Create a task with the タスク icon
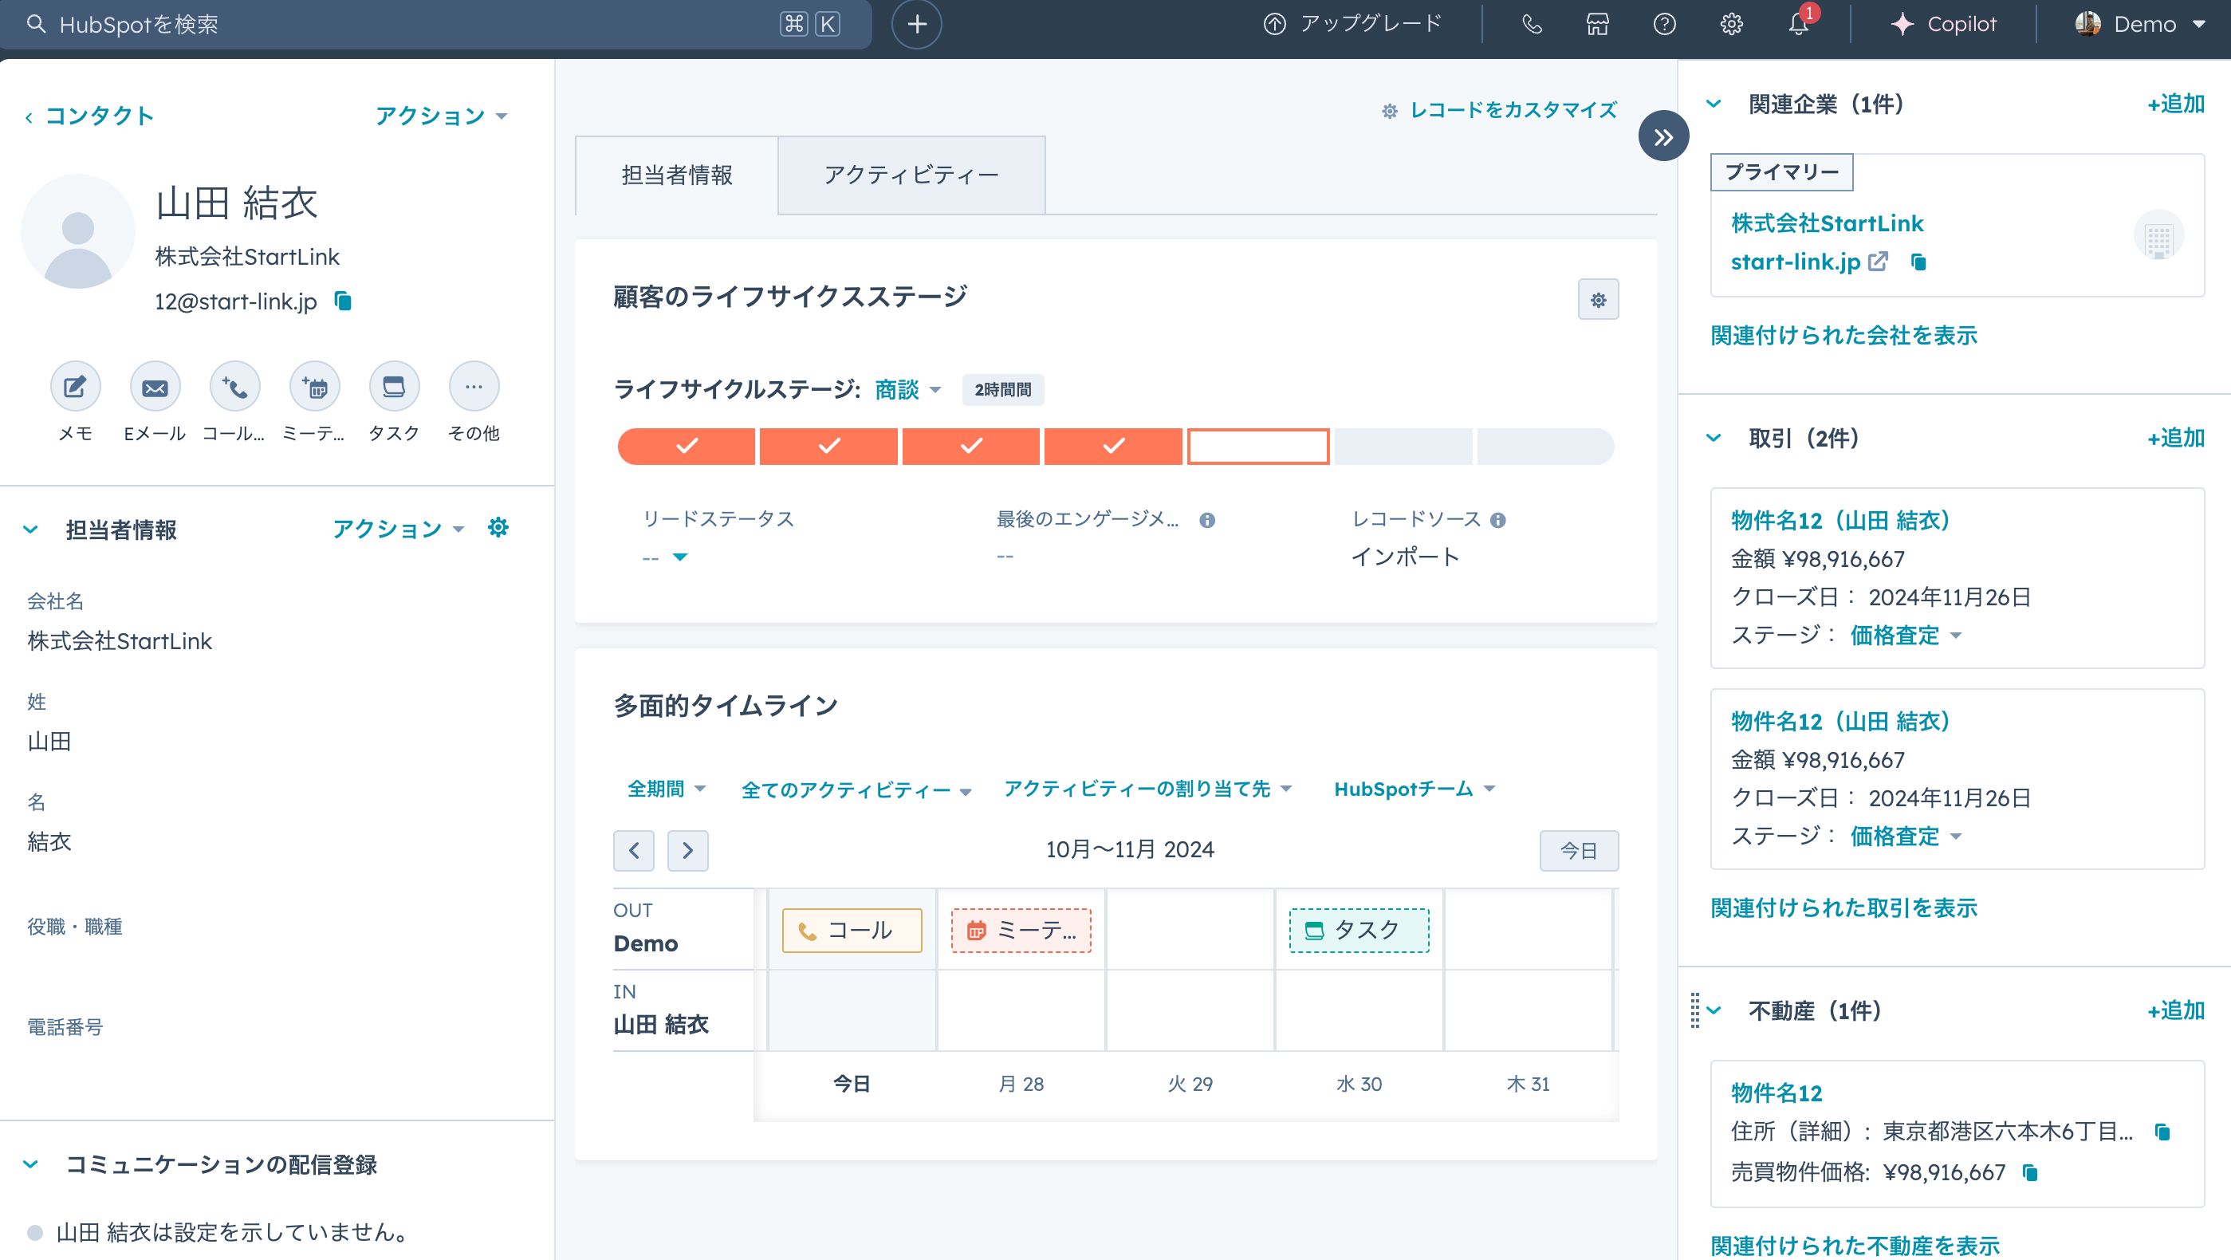The image size is (2231, 1260). coord(394,386)
